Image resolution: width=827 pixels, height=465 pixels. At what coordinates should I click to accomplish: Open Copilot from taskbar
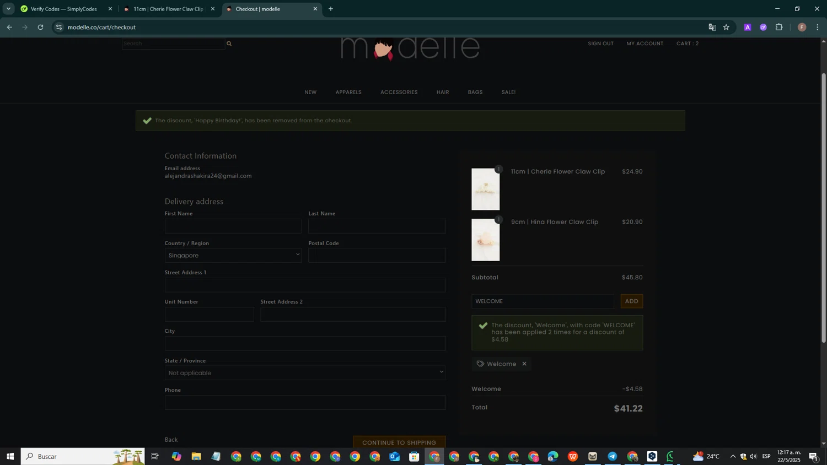pyautogui.click(x=176, y=456)
